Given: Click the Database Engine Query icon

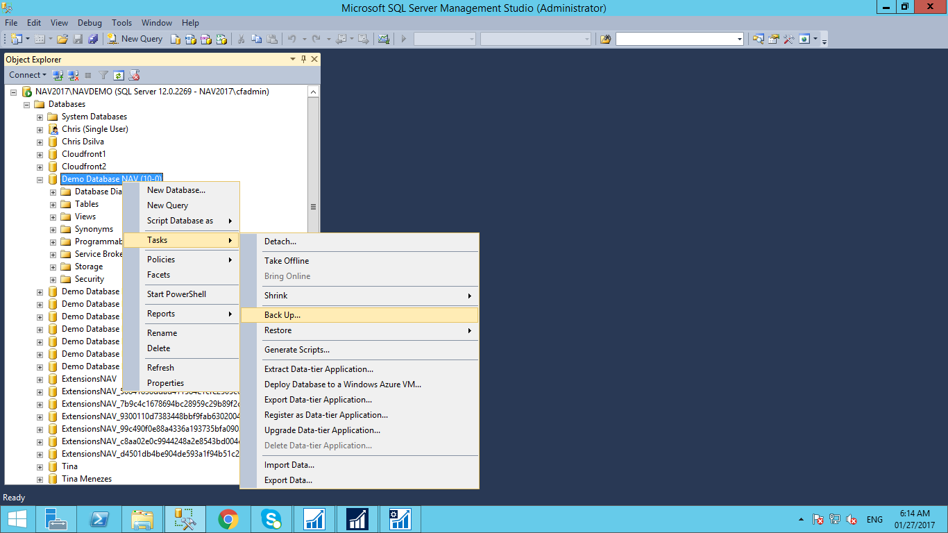Looking at the screenshot, I should [176, 39].
